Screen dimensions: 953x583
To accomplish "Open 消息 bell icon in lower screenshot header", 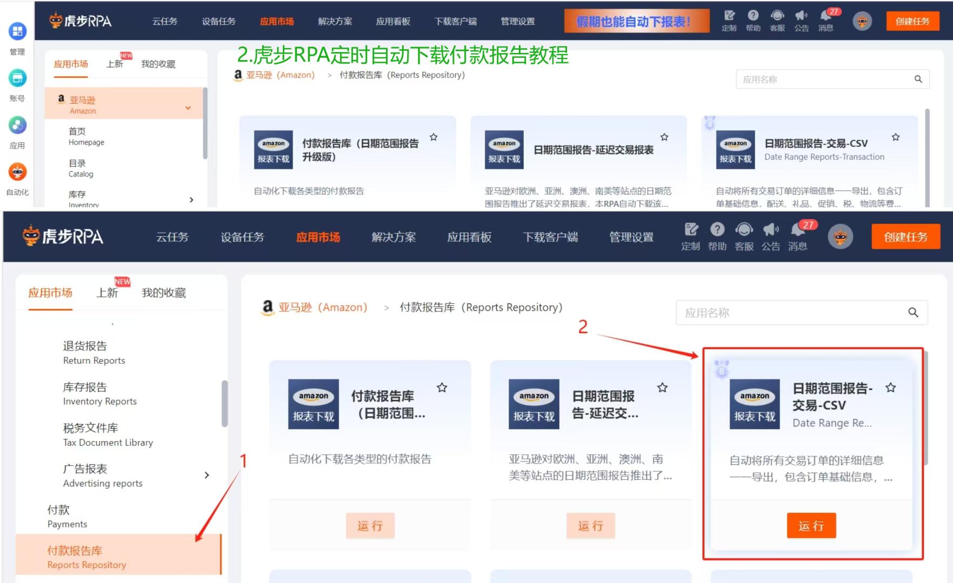I will point(797,229).
